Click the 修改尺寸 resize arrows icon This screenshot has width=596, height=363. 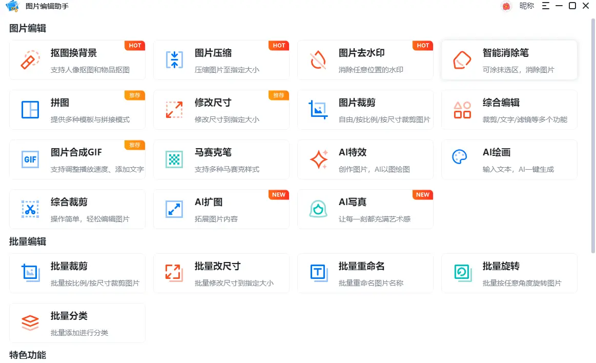174,110
